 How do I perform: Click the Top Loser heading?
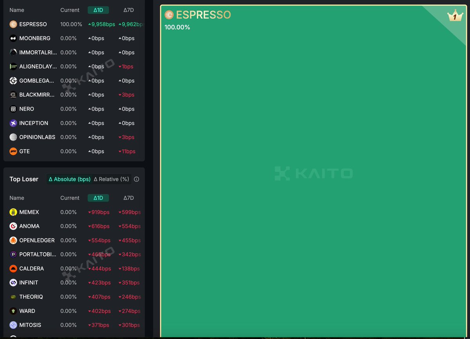point(24,179)
